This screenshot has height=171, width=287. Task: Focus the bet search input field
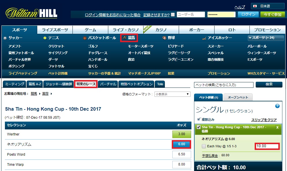224,85
